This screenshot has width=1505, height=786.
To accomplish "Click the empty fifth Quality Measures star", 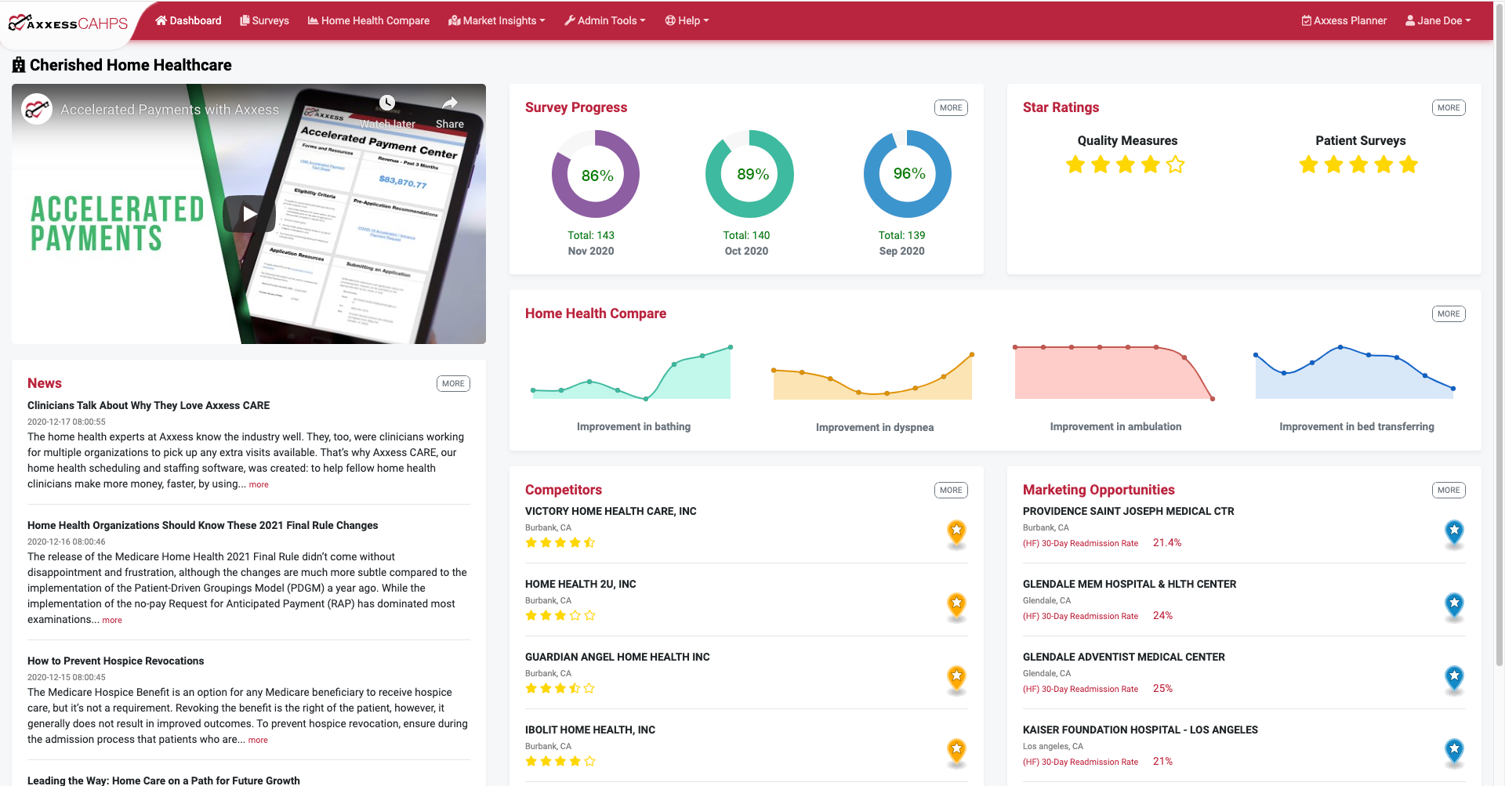I will pyautogui.click(x=1175, y=165).
